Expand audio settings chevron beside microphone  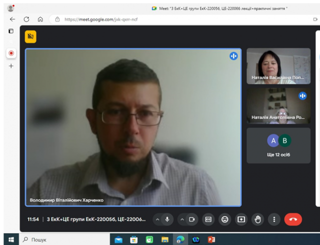click(157, 219)
